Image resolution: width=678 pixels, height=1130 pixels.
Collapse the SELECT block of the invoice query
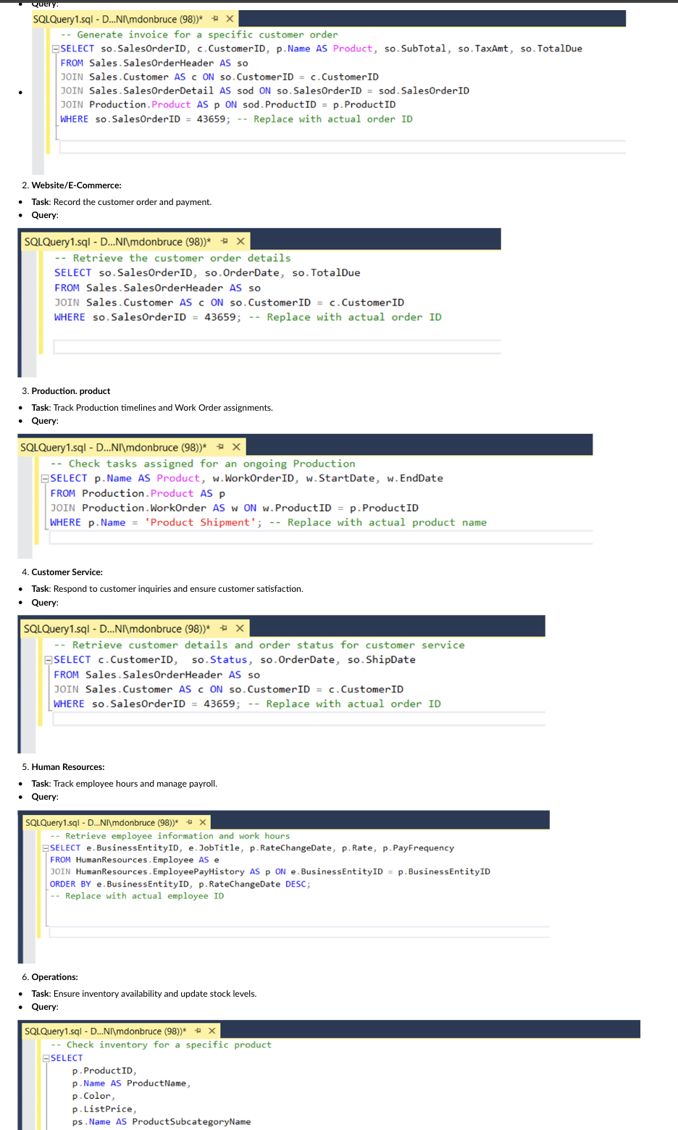pyautogui.click(x=56, y=49)
